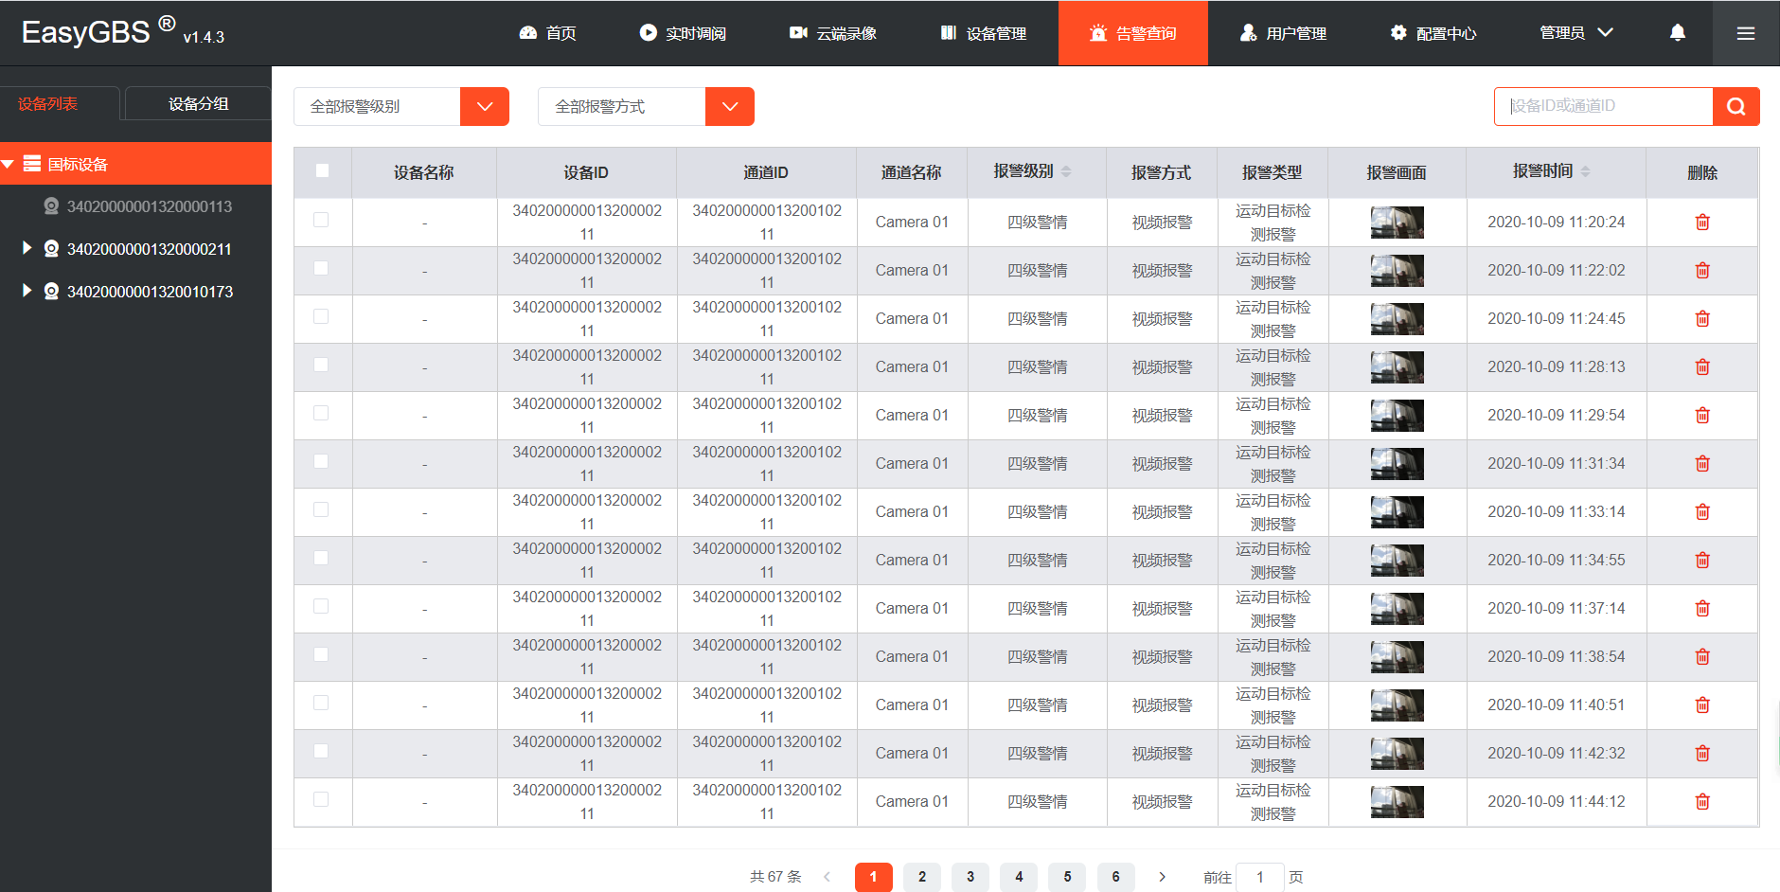The height and width of the screenshot is (892, 1780).
Task: Go to next page arrow
Action: click(1162, 877)
